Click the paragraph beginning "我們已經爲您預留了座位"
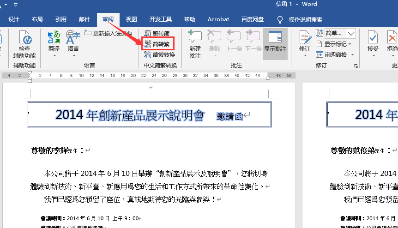Screen dimensions: 398x228 click(x=130, y=199)
